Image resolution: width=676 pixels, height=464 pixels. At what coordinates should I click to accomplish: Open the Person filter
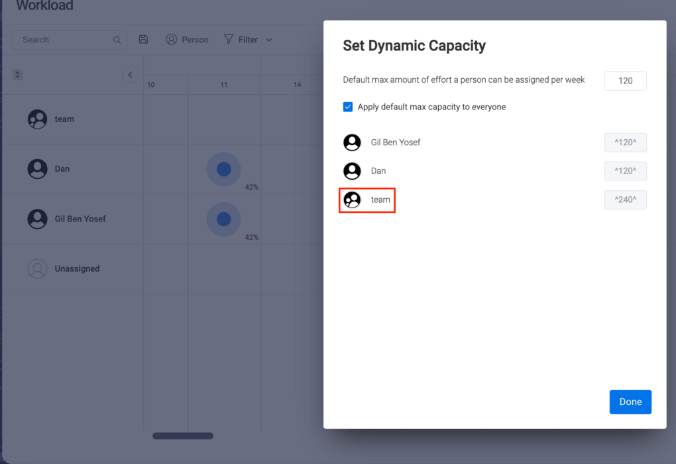click(x=187, y=40)
